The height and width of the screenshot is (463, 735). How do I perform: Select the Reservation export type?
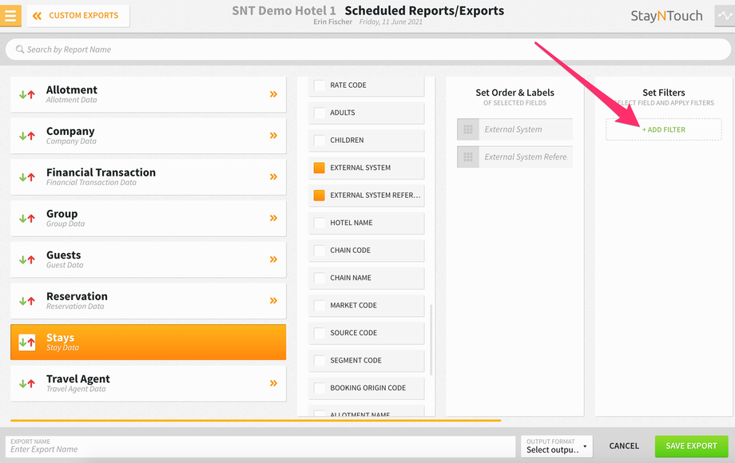[148, 301]
